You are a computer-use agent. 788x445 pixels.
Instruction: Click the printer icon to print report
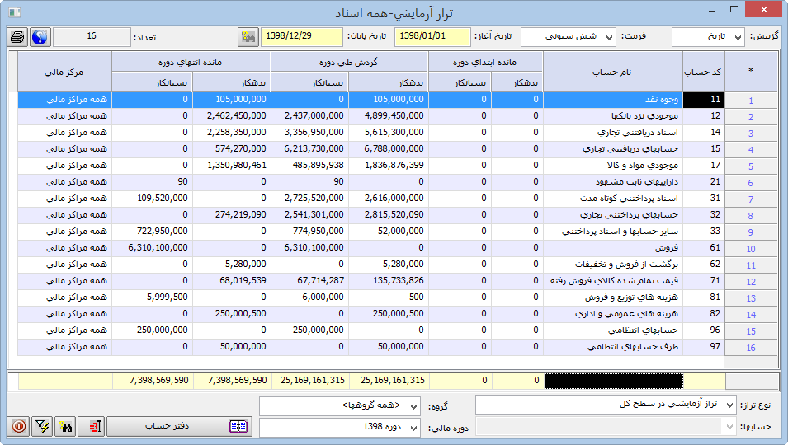click(17, 37)
